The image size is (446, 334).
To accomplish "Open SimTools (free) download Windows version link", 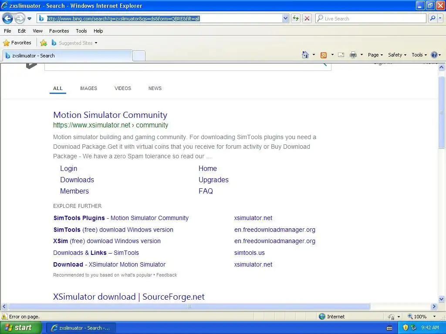I will [x=113, y=230].
